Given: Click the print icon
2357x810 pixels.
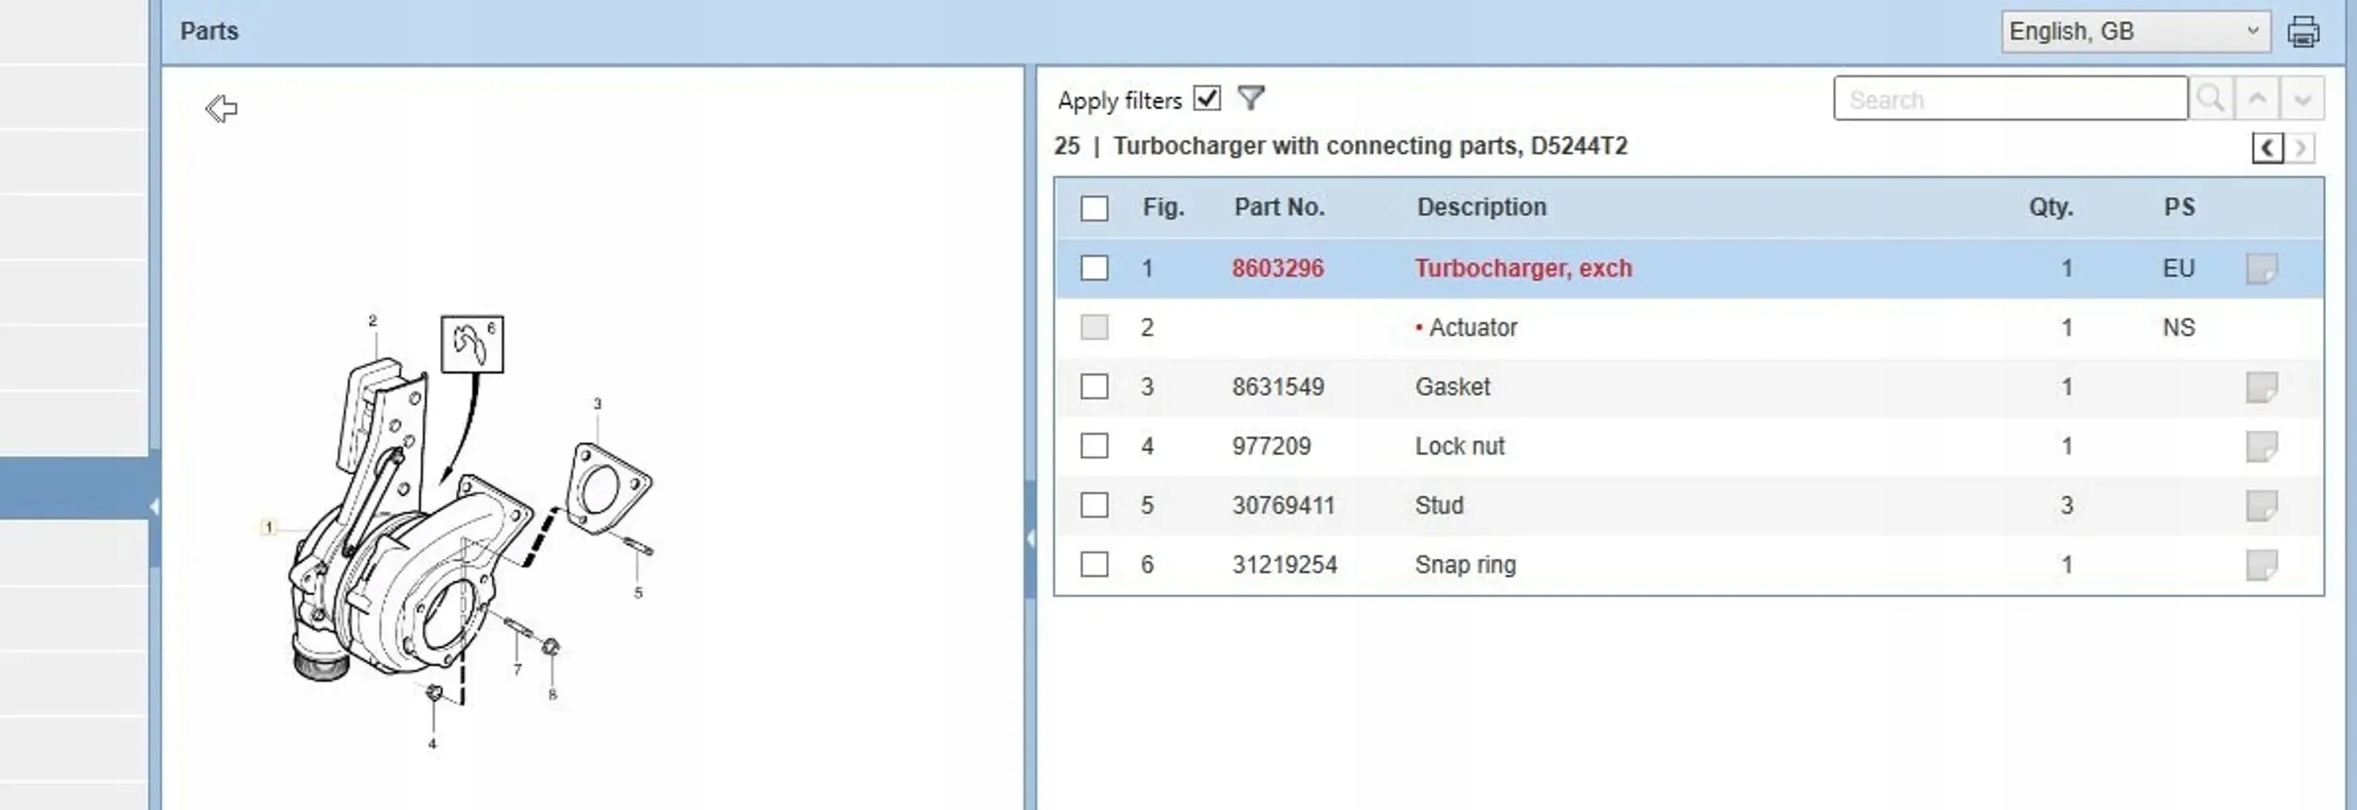Looking at the screenshot, I should pos(2303,31).
